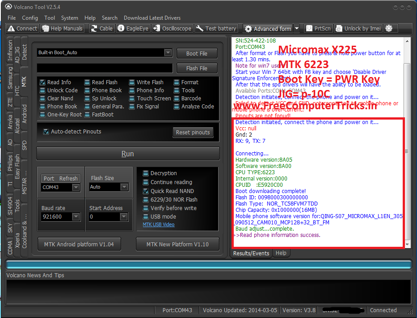The image size is (417, 318).
Task: Tick the Read Flash option
Action: pyautogui.click(x=87, y=82)
